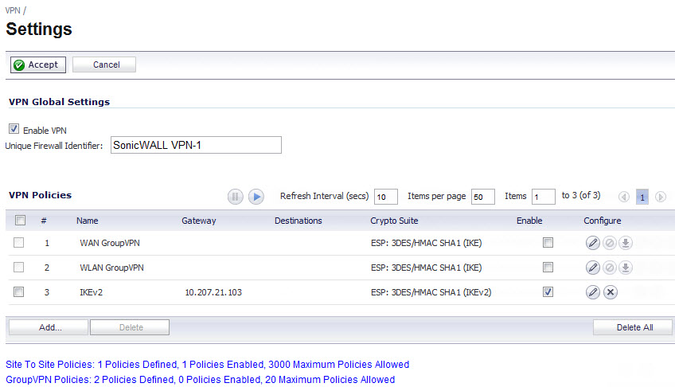The width and height of the screenshot is (675, 387).
Task: Click the Refresh Interval seconds field
Action: [386, 197]
